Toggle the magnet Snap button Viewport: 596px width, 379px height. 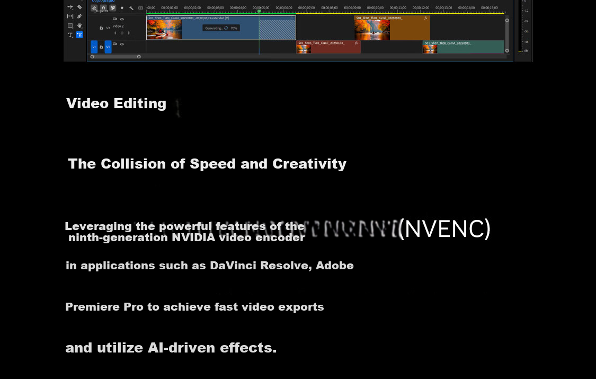point(103,7)
